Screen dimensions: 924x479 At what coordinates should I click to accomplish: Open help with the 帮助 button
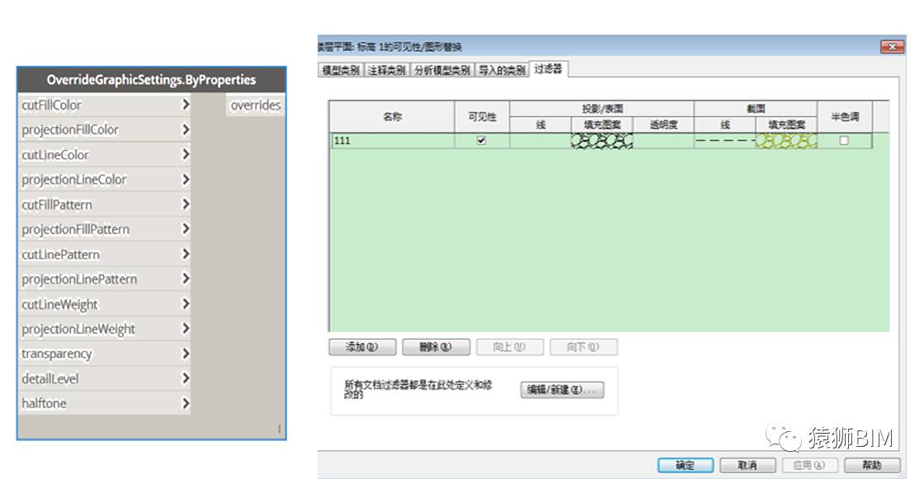(x=871, y=465)
